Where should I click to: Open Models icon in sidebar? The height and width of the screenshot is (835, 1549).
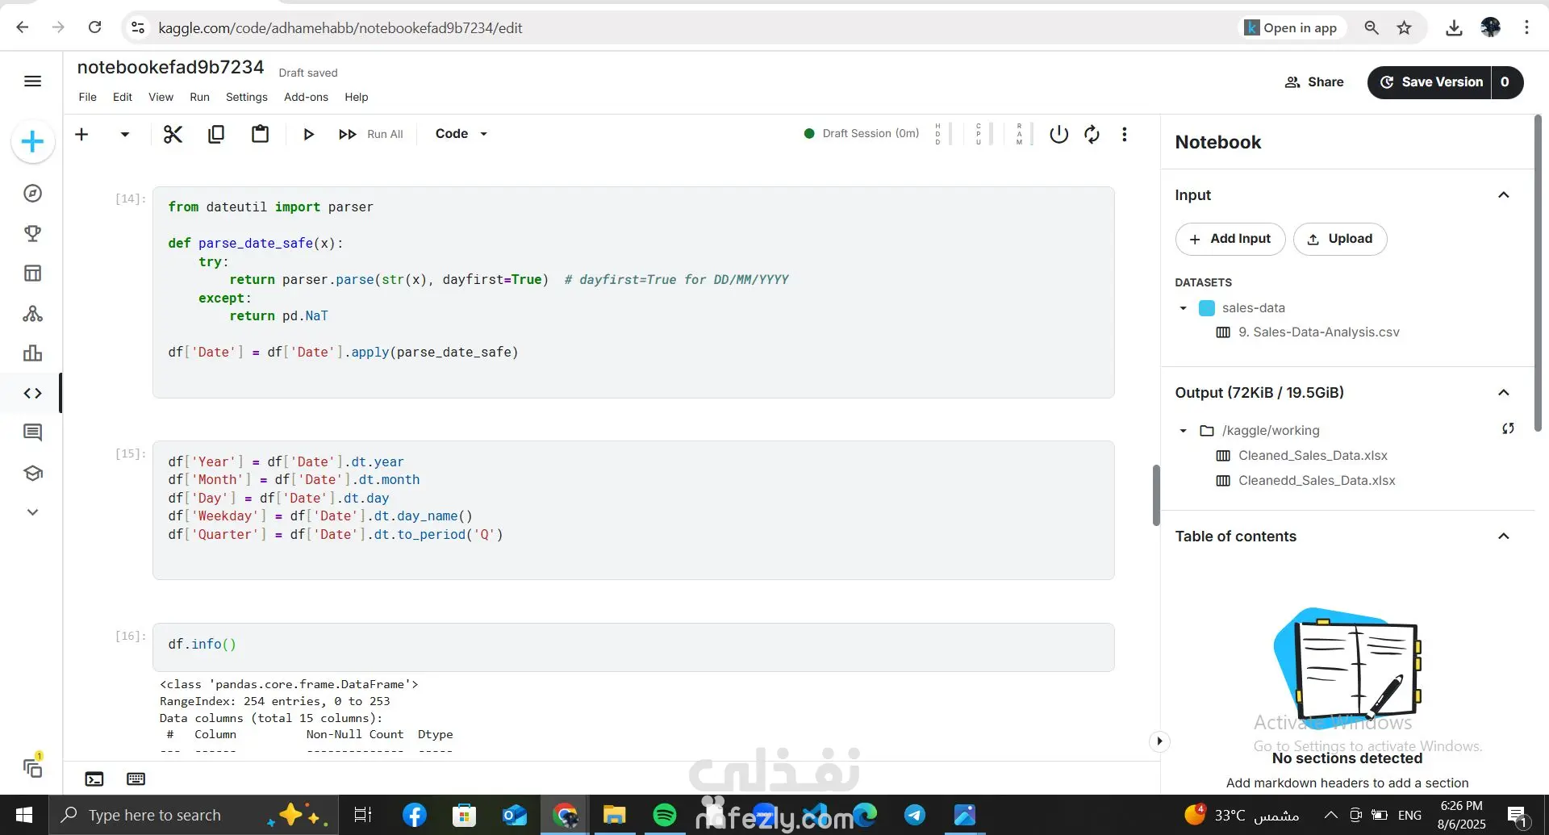click(32, 314)
